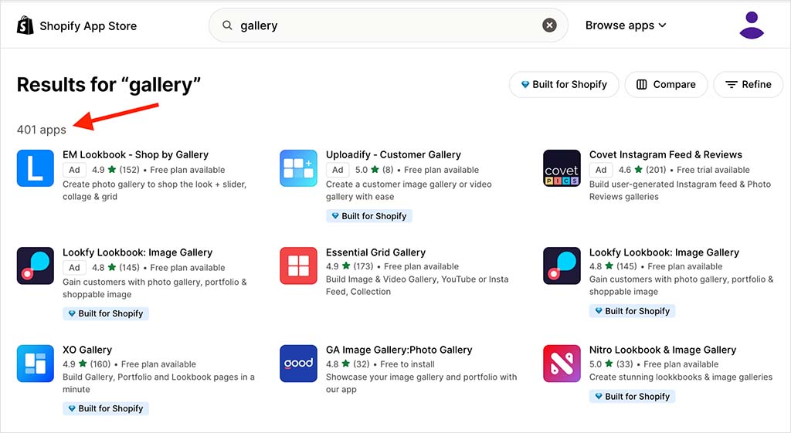Screen dimensions: 791x433
Task: Open the Uploadify - Customer Gallery title link
Action: click(x=393, y=154)
